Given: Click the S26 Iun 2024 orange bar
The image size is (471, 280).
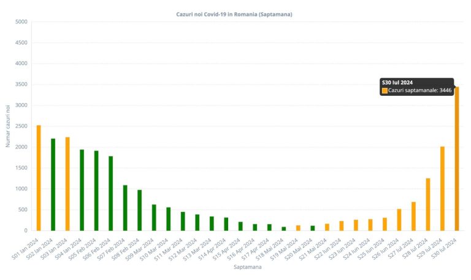Looking at the screenshot, I should click(x=399, y=220).
